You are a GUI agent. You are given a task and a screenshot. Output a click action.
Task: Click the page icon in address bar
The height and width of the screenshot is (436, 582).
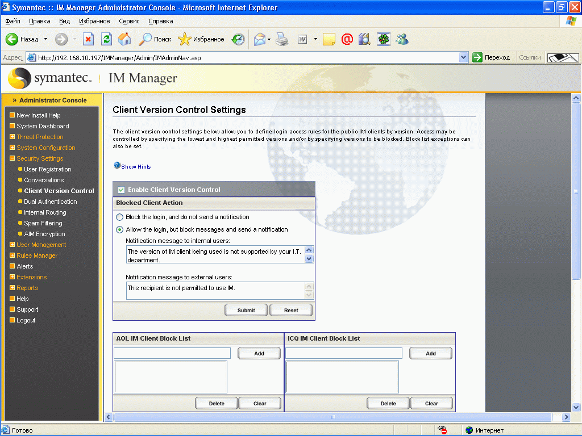tap(32, 57)
